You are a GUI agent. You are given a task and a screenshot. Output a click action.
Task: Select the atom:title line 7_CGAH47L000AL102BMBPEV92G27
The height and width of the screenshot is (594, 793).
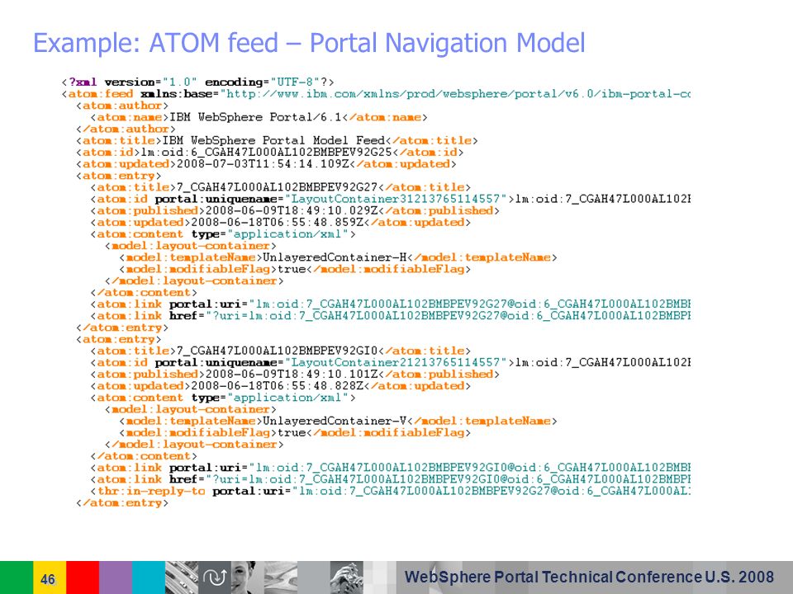tap(281, 187)
